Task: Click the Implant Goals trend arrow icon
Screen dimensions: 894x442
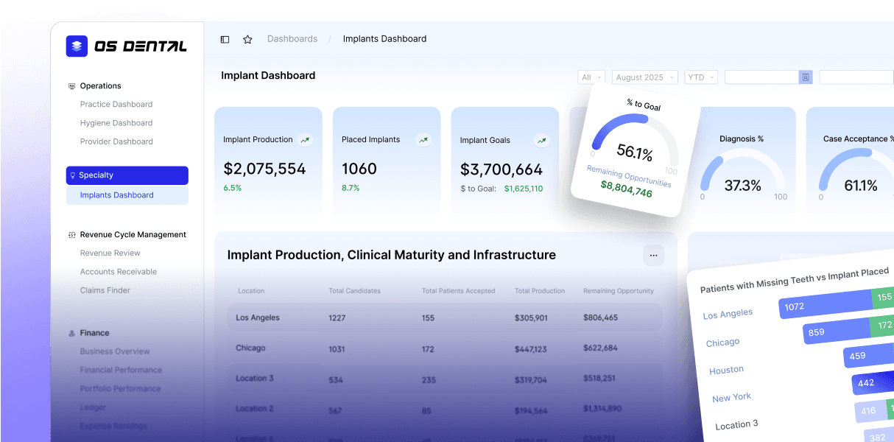Action: tap(541, 140)
